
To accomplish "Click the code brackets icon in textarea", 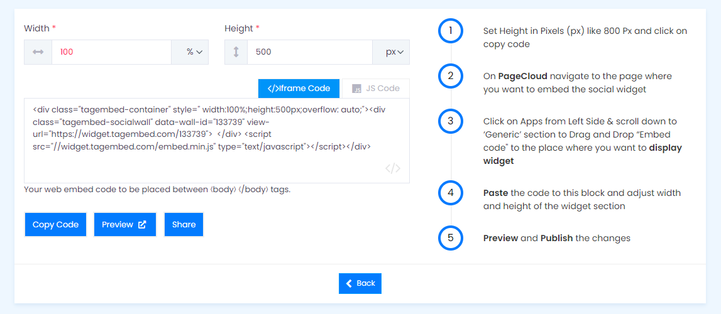I will click(x=393, y=168).
